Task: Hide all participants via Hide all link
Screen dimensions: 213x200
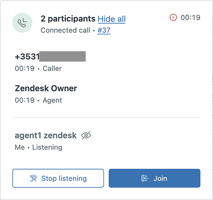Action: (x=111, y=19)
